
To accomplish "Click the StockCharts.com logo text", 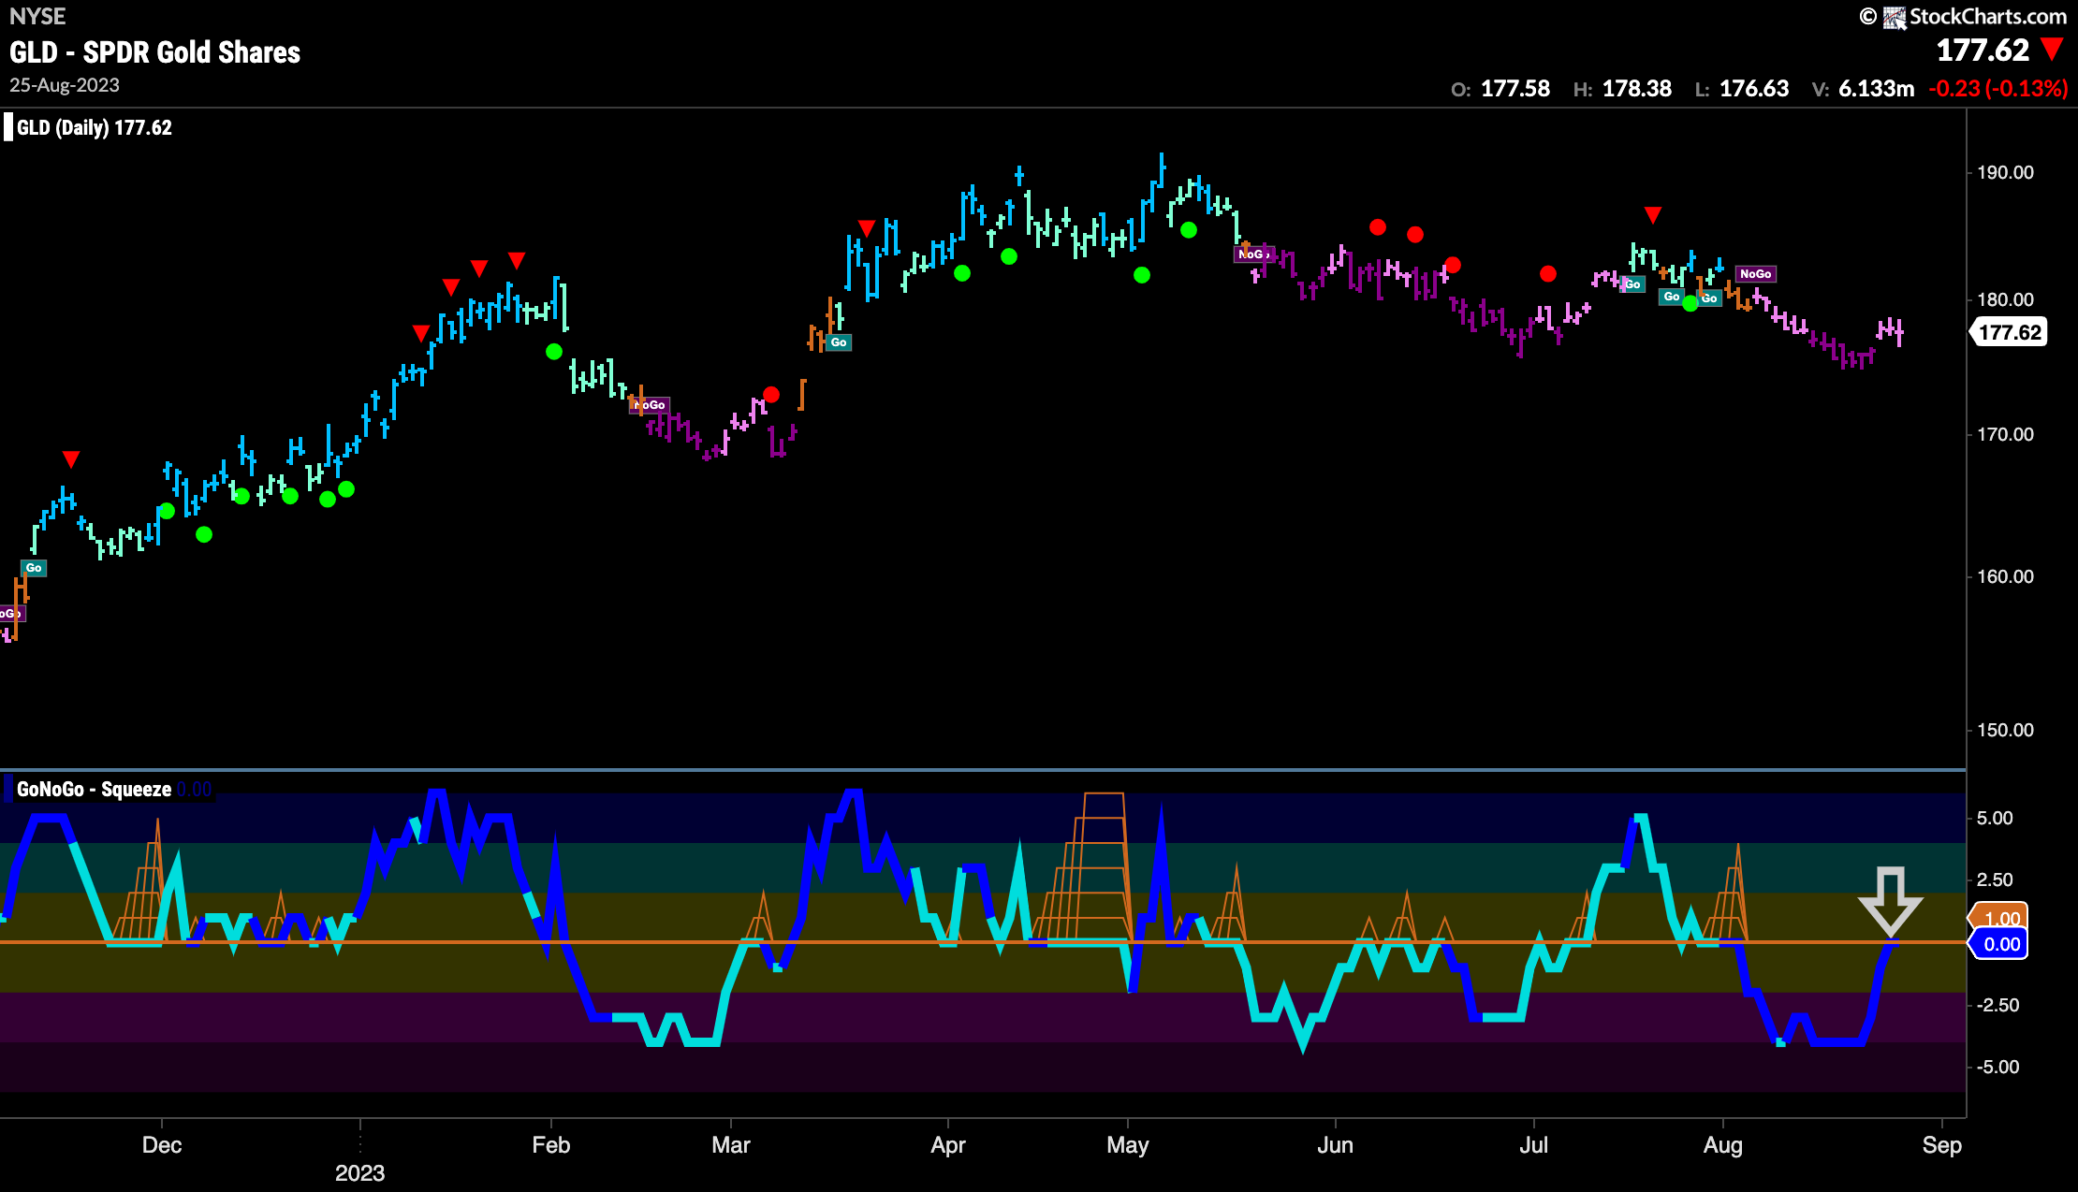I will (x=1988, y=16).
